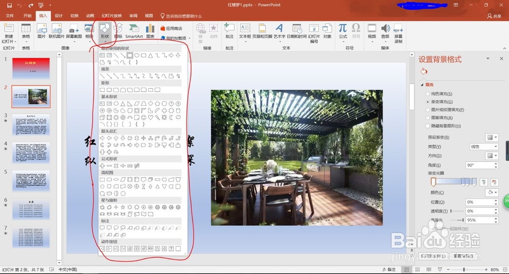
Task: Click the 图片 picture insert icon
Action: tap(42, 28)
